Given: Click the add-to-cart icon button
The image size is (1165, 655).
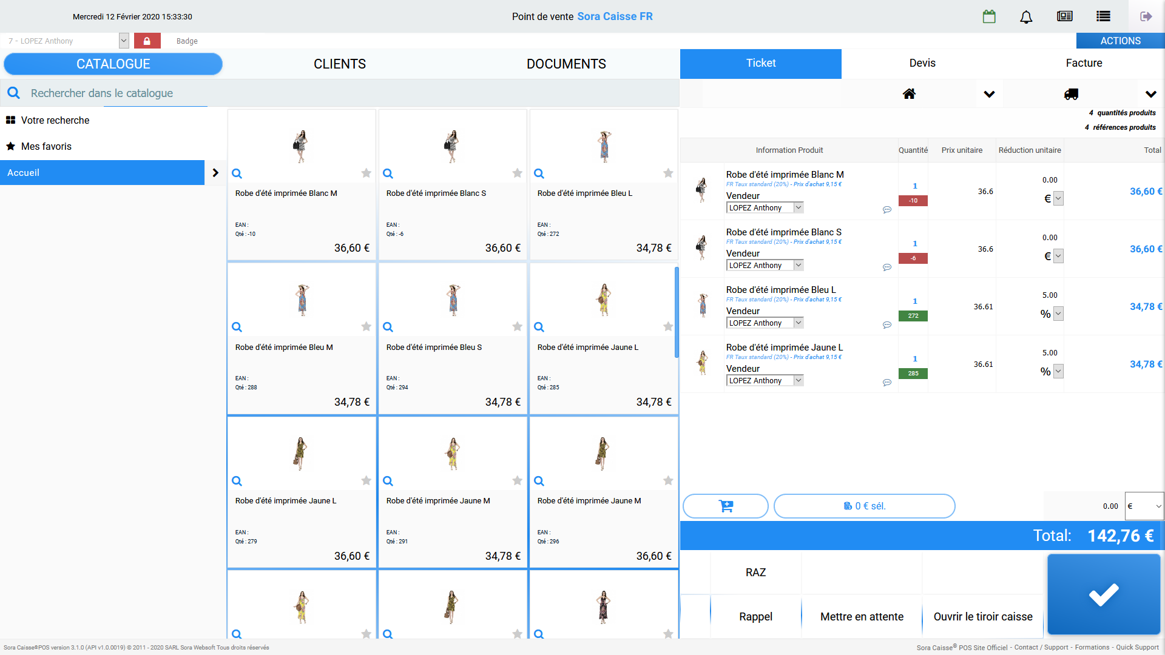Looking at the screenshot, I should pos(726,506).
